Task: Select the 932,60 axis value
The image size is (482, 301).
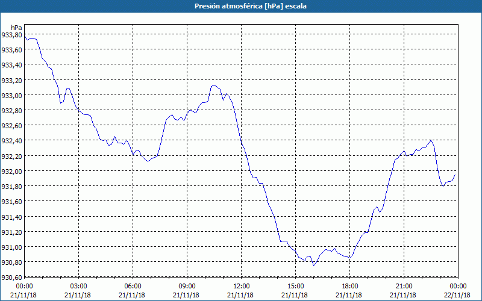Action: coord(11,126)
